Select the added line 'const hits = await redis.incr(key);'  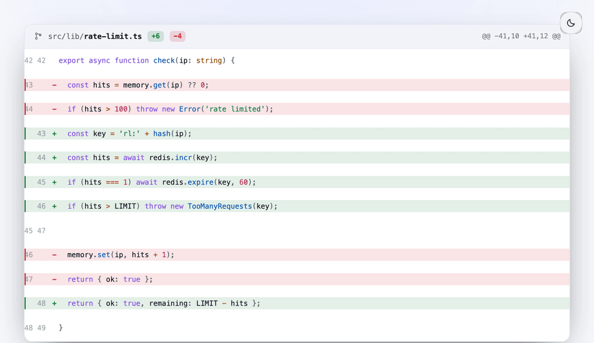pyautogui.click(x=297, y=158)
